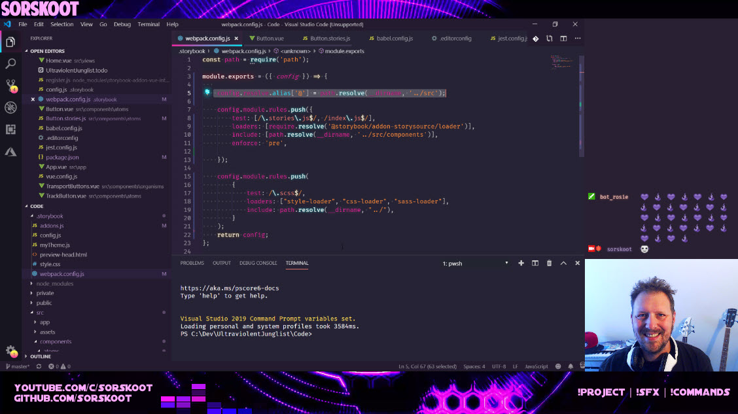Show errors and warnings count

click(x=60, y=366)
